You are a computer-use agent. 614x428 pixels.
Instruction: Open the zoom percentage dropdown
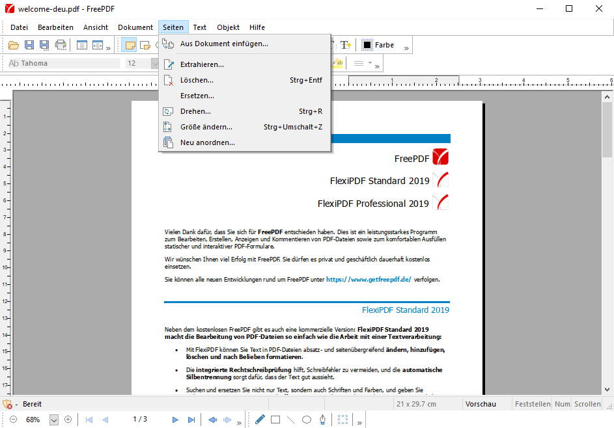click(54, 420)
